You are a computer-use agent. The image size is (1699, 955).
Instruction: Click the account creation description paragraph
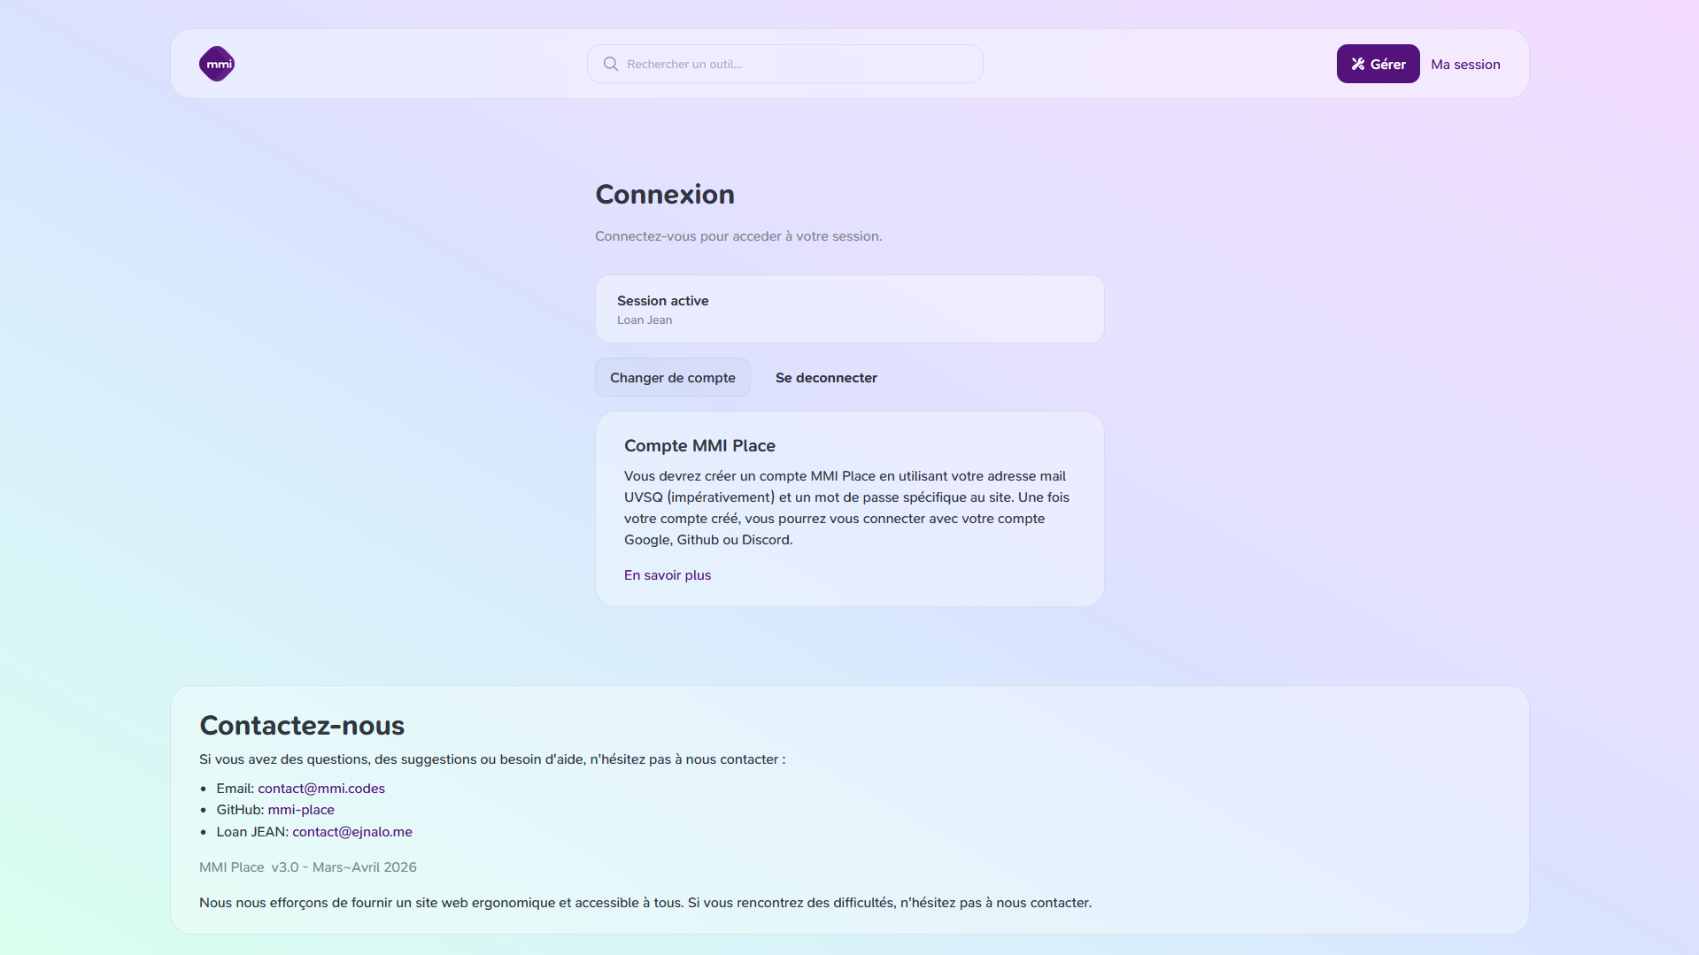(x=846, y=508)
